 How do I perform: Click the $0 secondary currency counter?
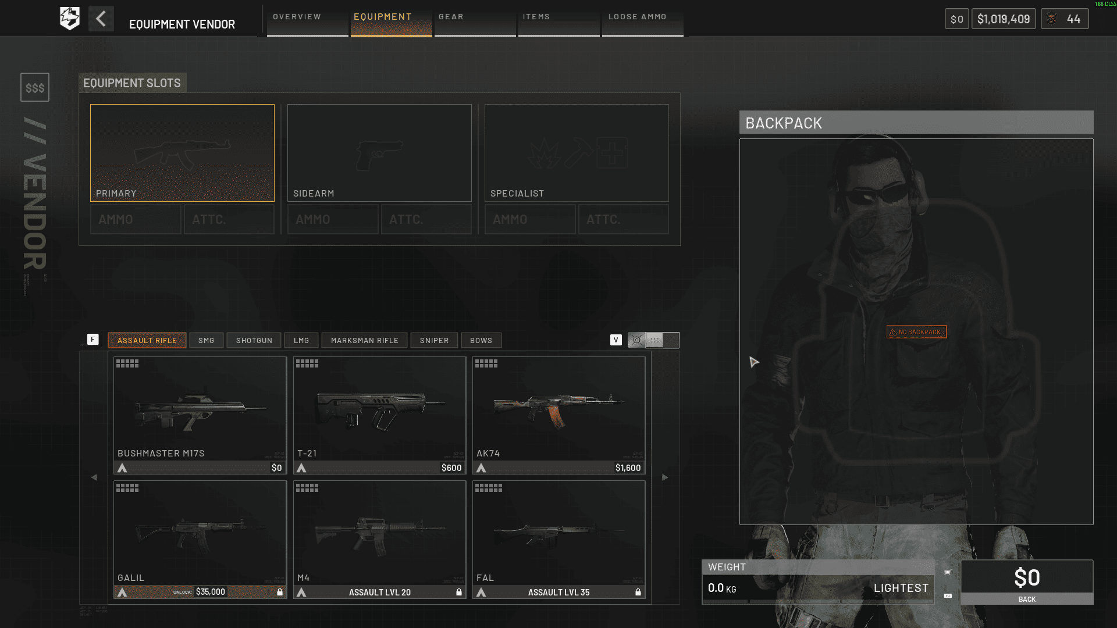tap(957, 19)
